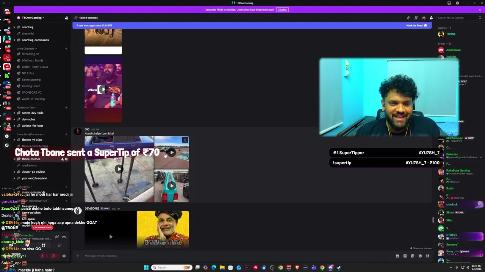485x272 pixels.
Task: Open the counting channel
Action: (42, 27)
